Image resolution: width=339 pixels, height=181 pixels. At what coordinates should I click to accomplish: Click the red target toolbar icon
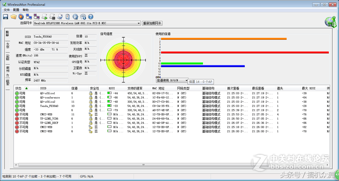pyautogui.click(x=21, y=16)
